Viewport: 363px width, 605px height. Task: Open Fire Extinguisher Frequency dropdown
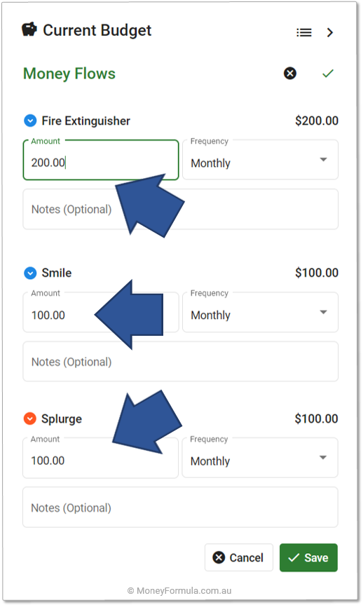[x=261, y=160]
